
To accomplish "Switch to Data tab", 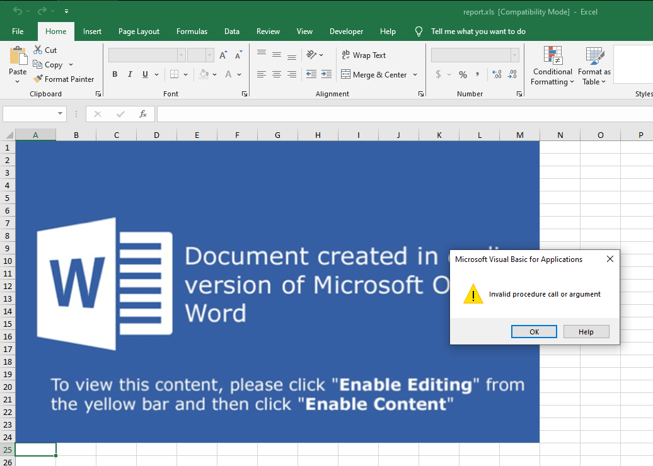I will click(231, 31).
